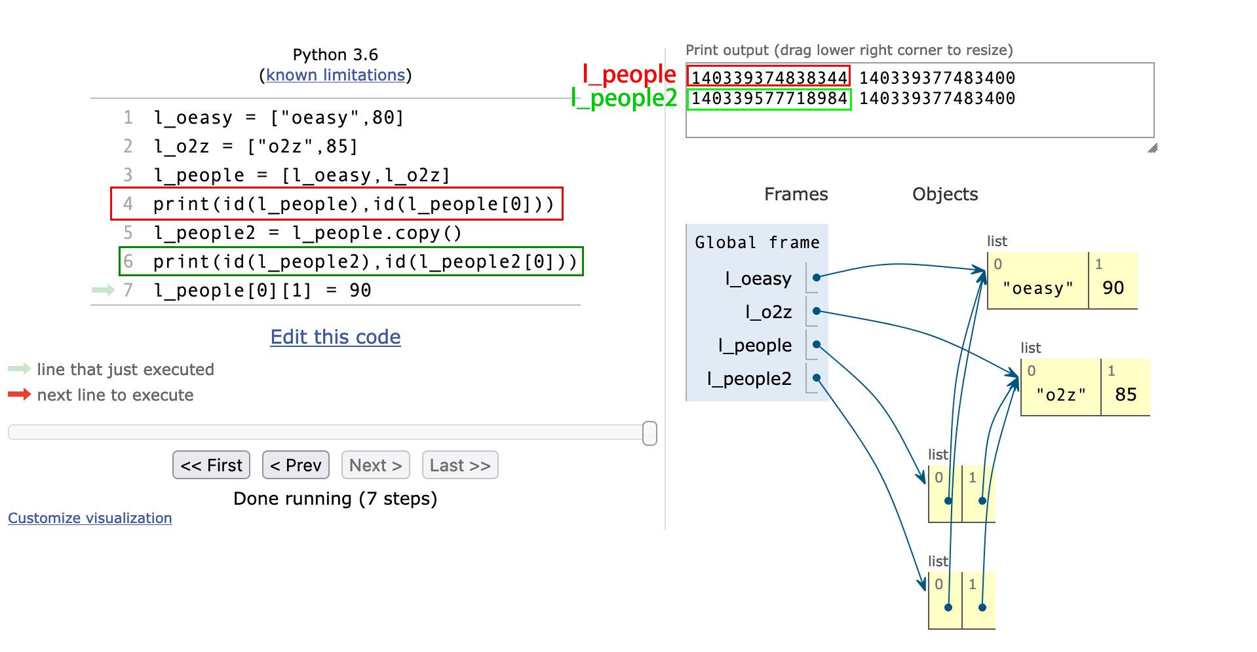Screen dimensions: 1257x652
Task: Click output id 140339577718984
Action: click(769, 98)
